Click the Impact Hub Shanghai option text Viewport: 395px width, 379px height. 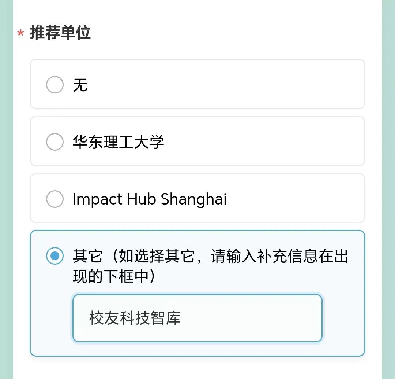coord(150,199)
